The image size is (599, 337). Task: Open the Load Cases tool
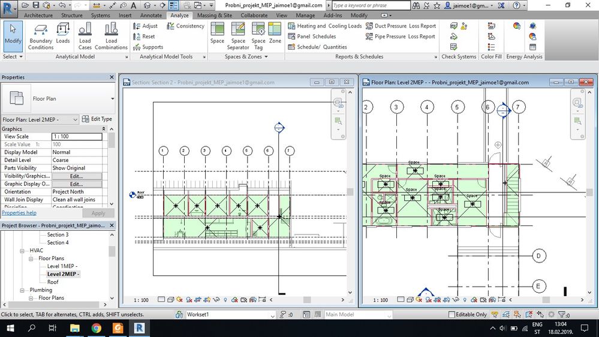pos(85,37)
